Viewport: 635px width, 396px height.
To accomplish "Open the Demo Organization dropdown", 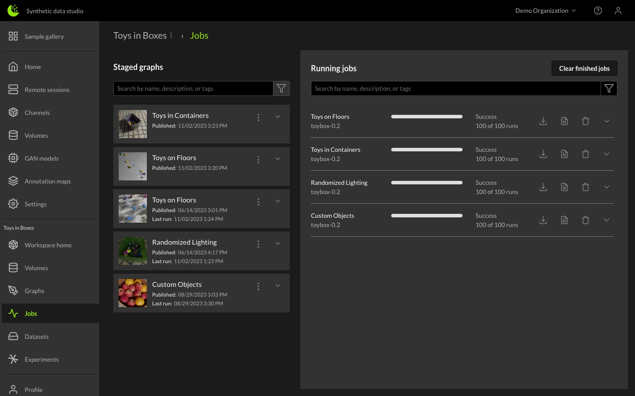I will [545, 11].
